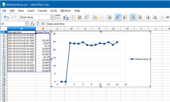Screen dimensions: 170x102
Task: Click the greyed-out 3D View icon
Action: 87,17
